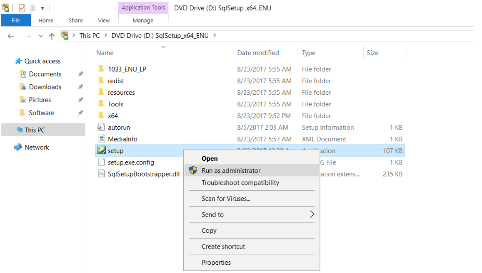The image size is (482, 273).
Task: Select the redist folder icon
Action: [x=101, y=80]
